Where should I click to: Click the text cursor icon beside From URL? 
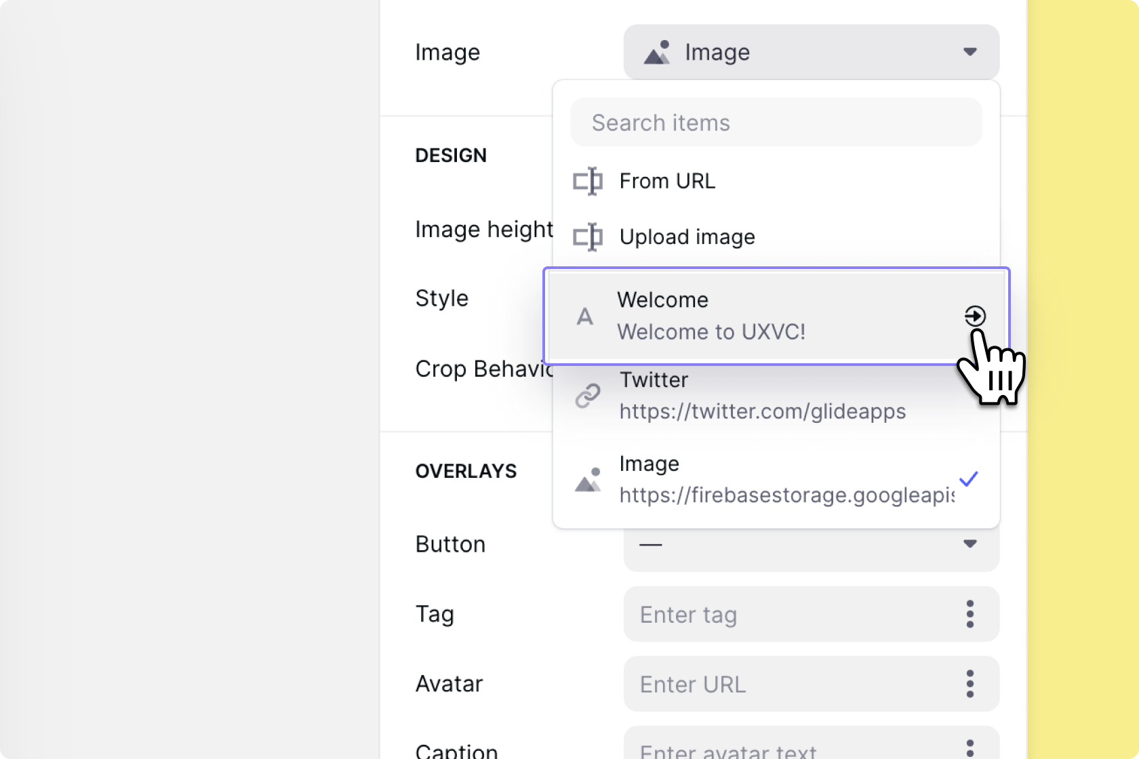click(x=588, y=181)
